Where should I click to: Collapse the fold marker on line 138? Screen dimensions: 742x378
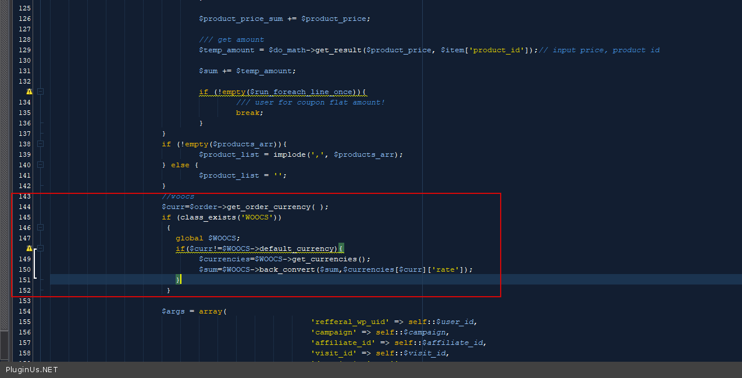(x=41, y=144)
